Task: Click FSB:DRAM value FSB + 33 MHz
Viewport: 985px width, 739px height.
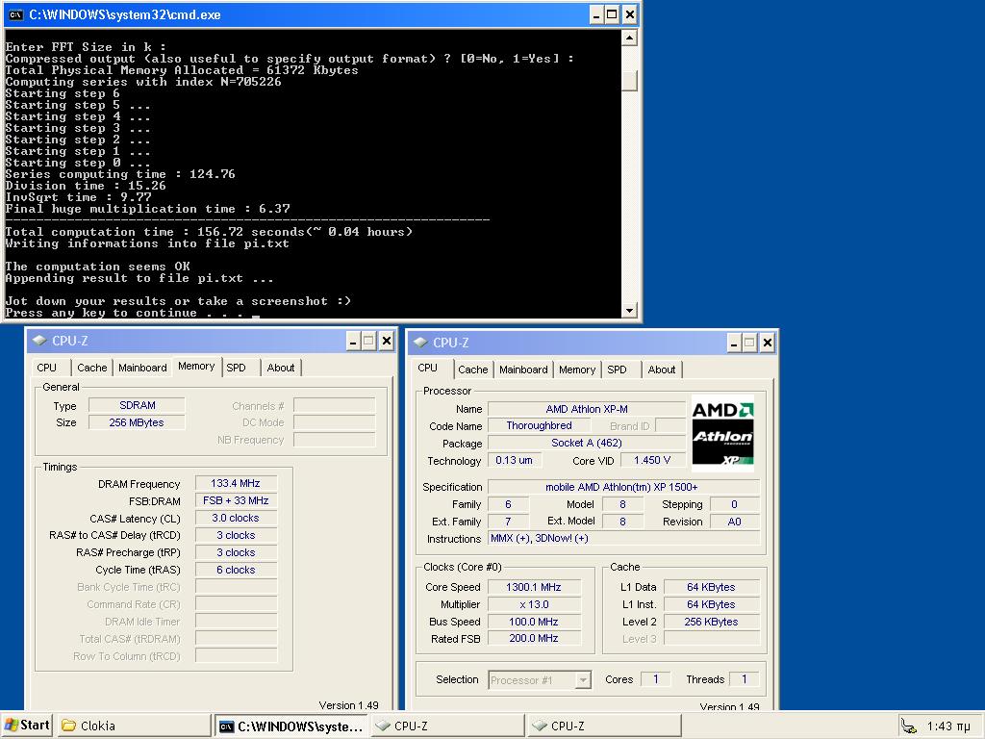Action: tap(236, 500)
